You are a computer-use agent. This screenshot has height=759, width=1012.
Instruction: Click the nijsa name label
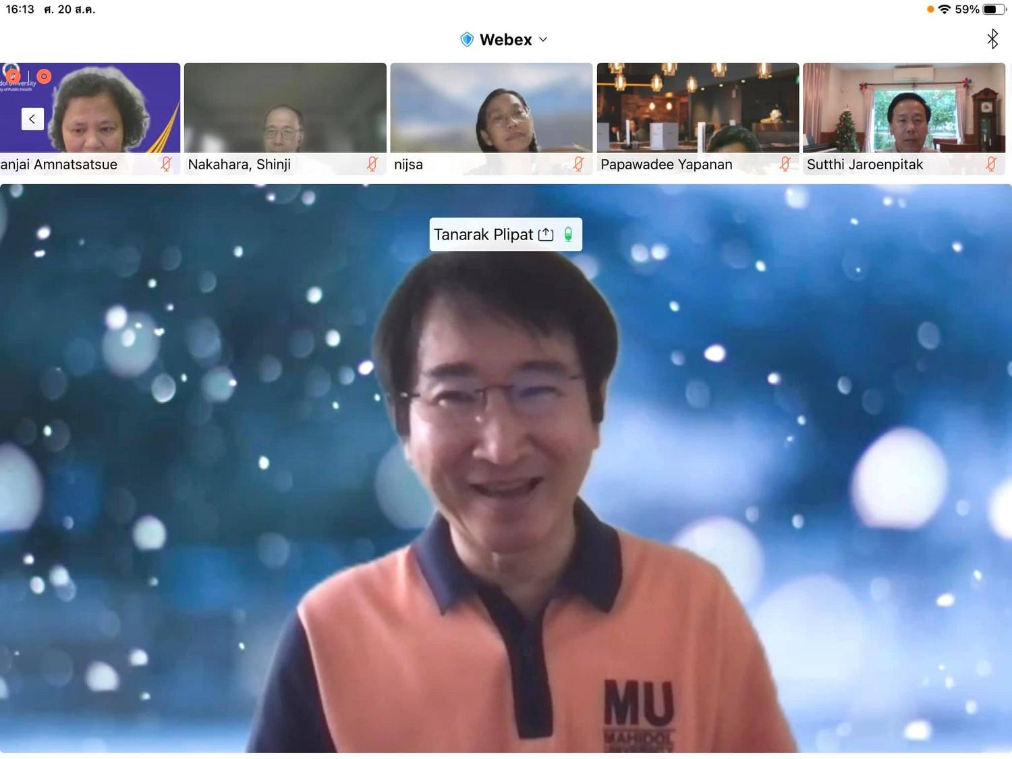(x=409, y=164)
